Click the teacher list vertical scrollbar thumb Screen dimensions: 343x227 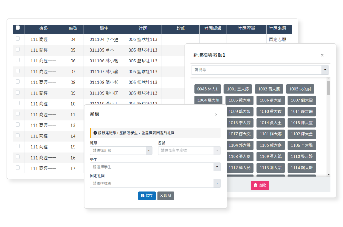point(329,88)
